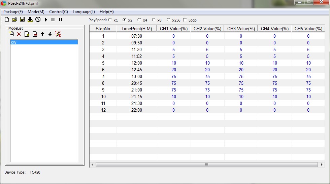Click the application icon in title bar

click(4, 3)
